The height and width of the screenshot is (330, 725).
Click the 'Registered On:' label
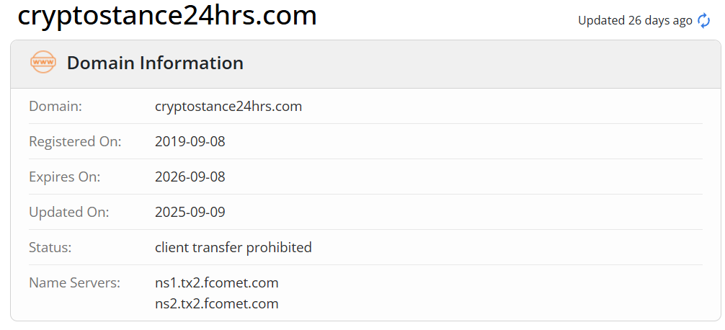(x=75, y=141)
